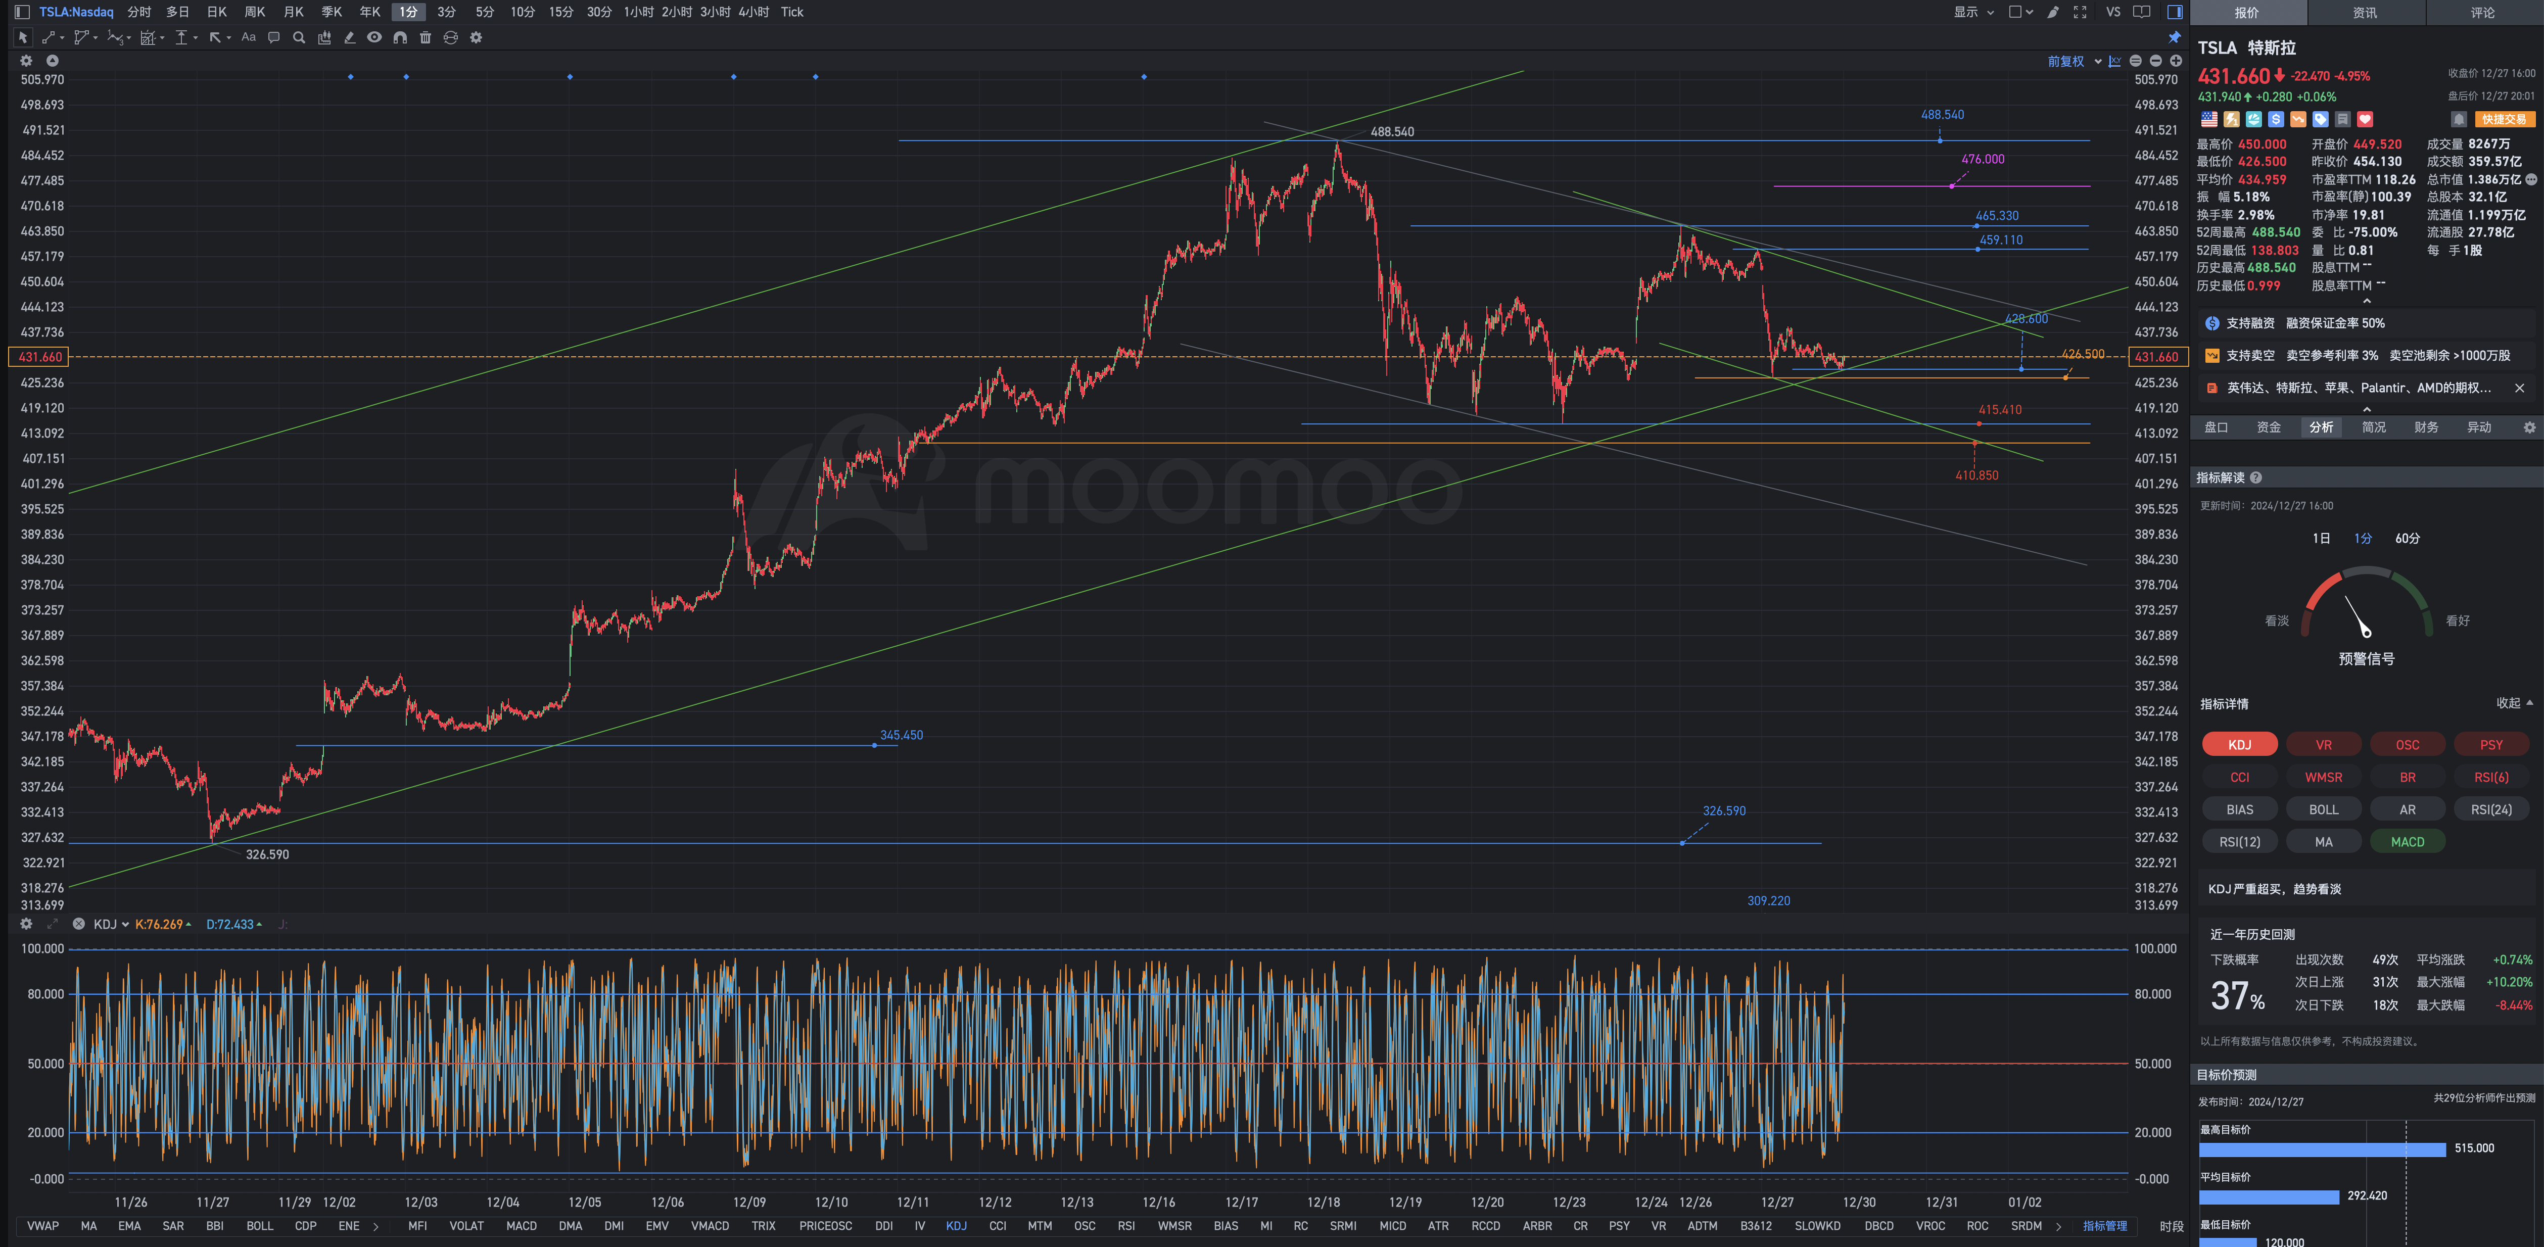The height and width of the screenshot is (1247, 2544).
Task: Click the candlestick chart pattern icon
Action: click(x=325, y=37)
